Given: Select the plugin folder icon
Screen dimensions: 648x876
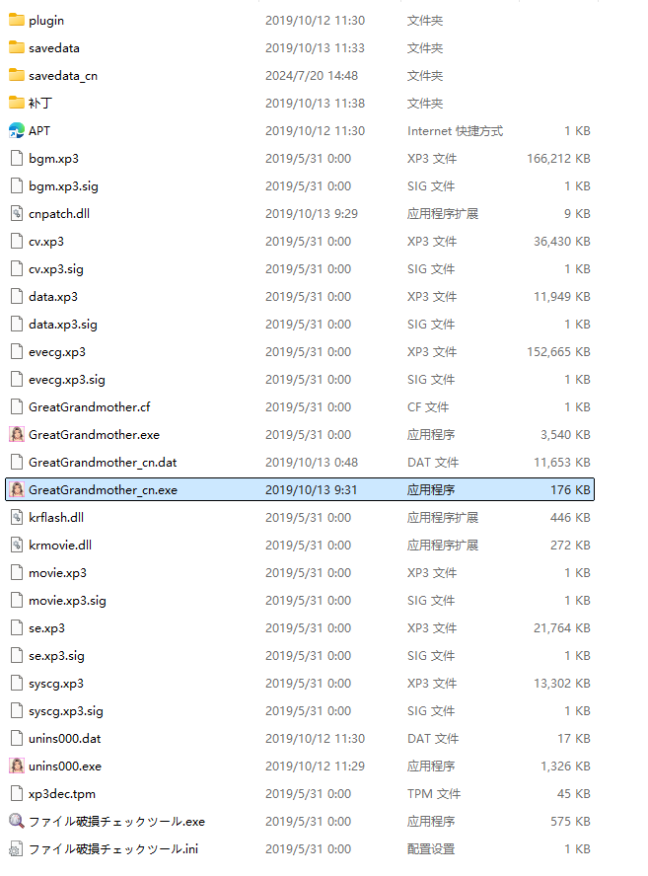Looking at the screenshot, I should point(16,20).
